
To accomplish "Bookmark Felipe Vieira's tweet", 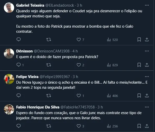I will 139,95.
